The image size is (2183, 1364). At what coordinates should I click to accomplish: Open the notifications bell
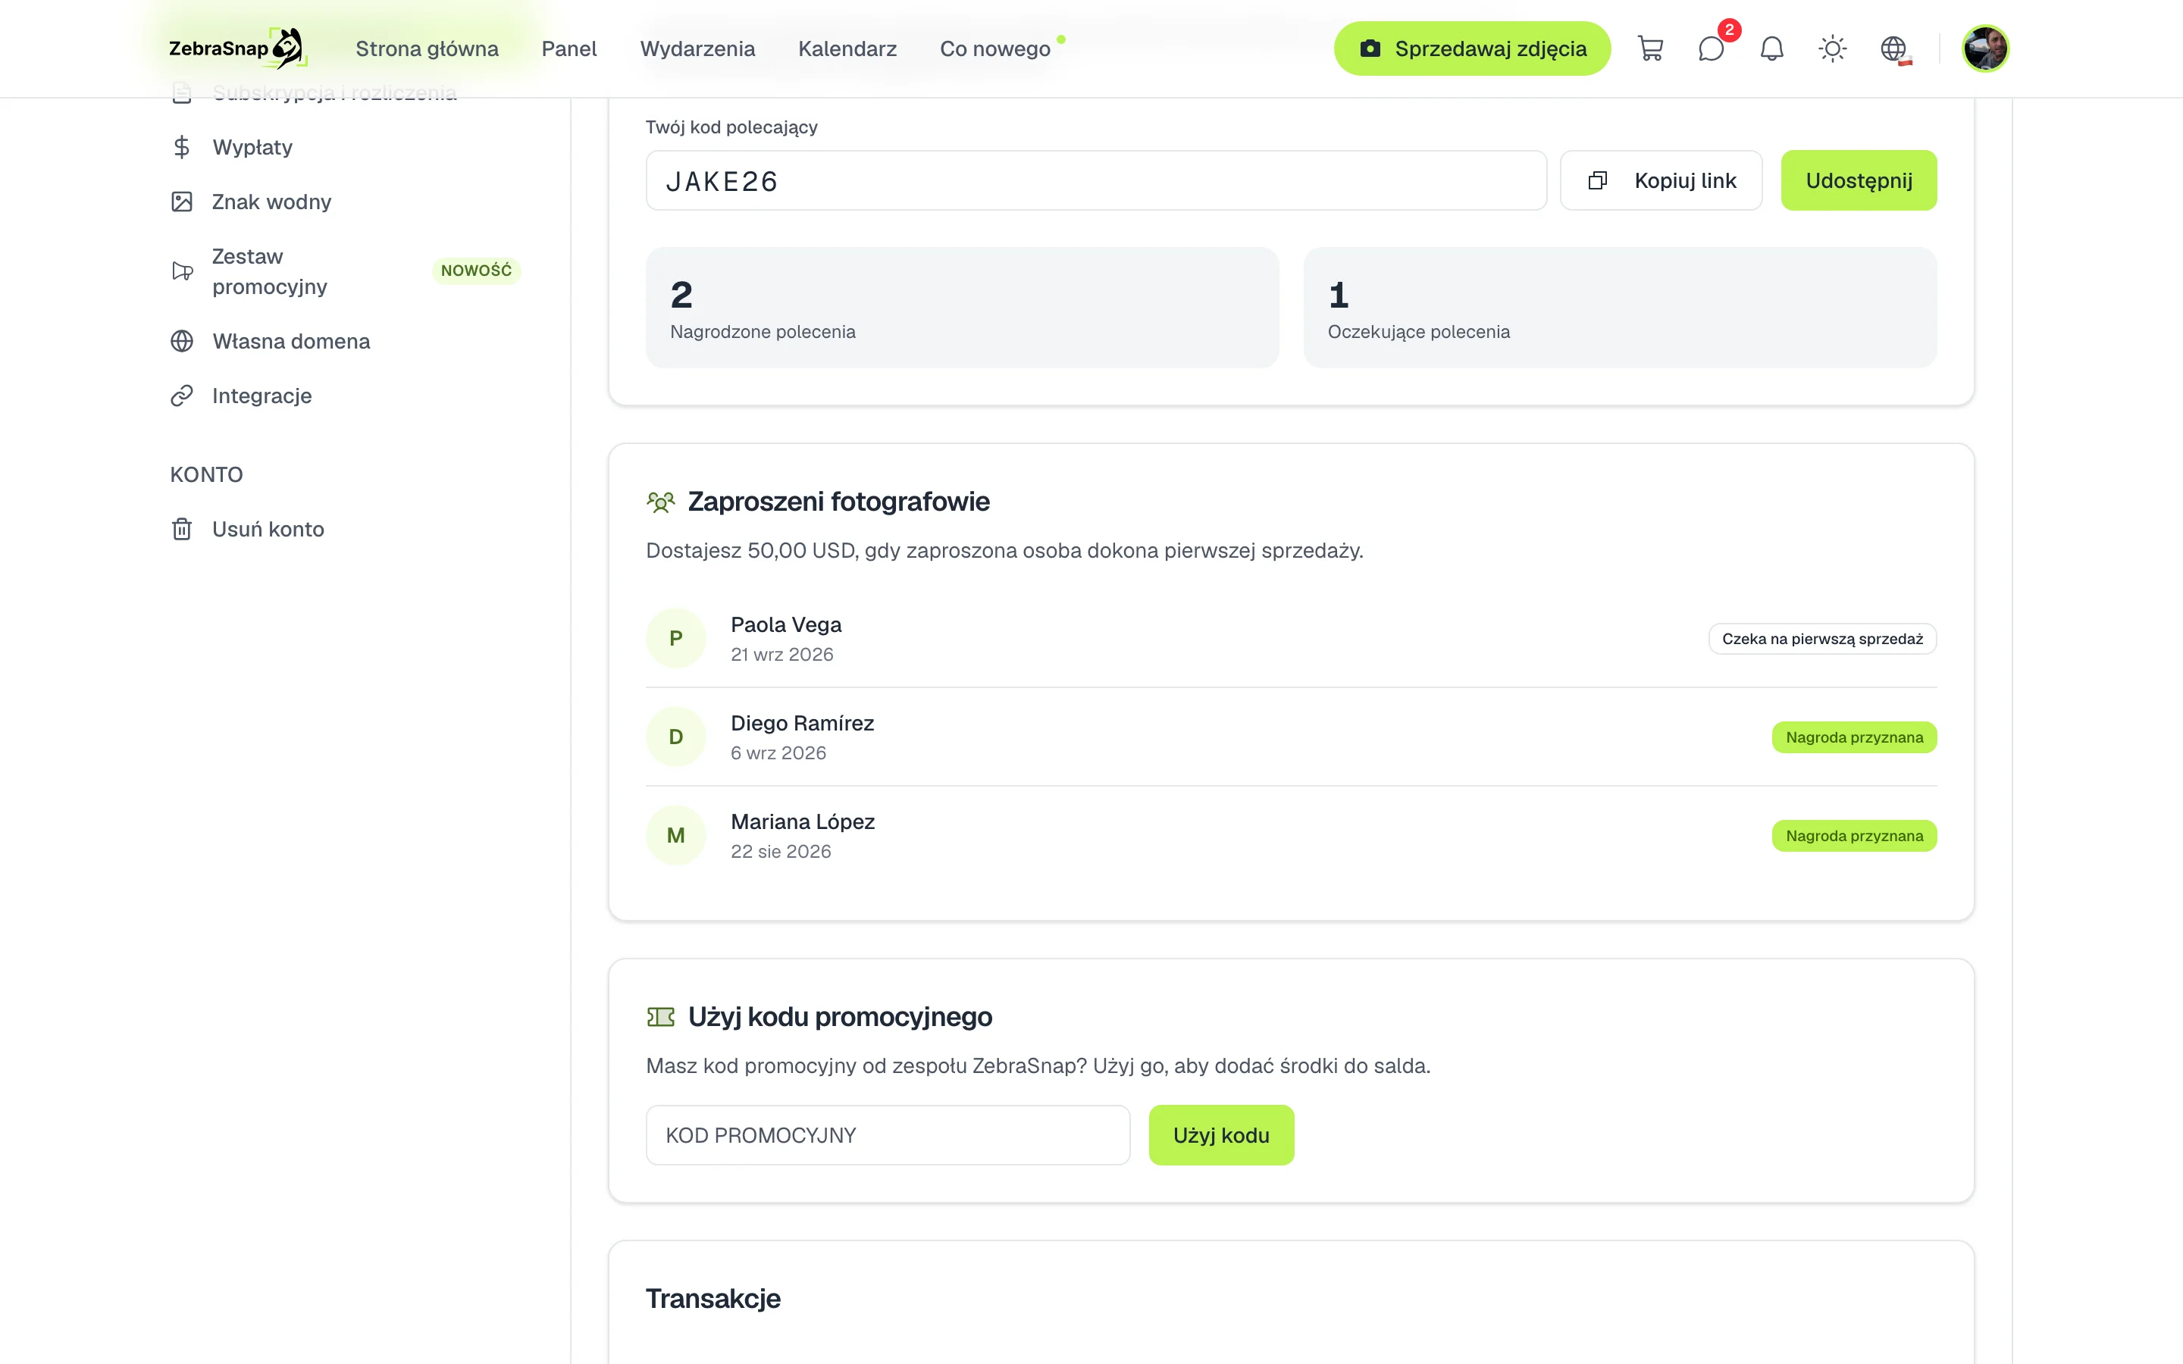[1771, 48]
